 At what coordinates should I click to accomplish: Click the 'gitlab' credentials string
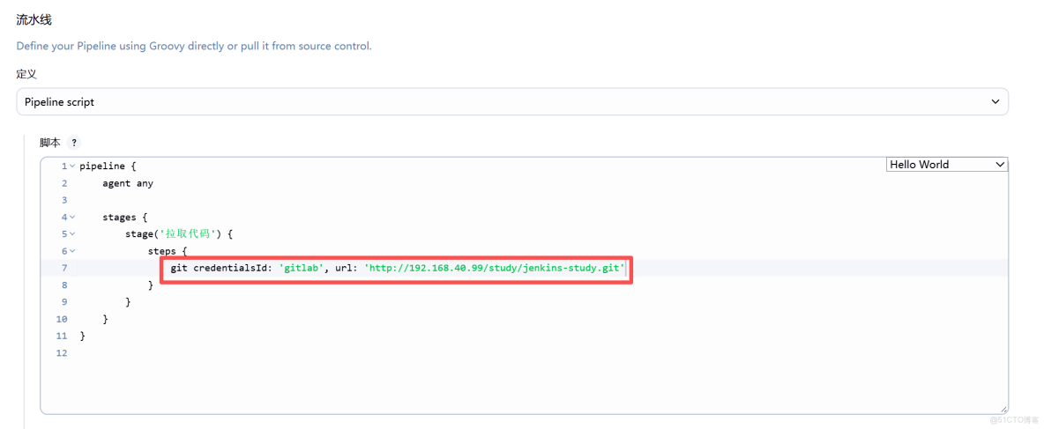pos(301,268)
